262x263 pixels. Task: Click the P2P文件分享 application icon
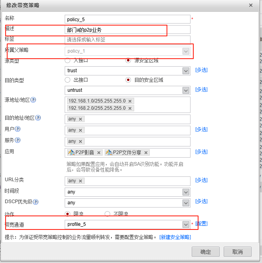[109, 152]
